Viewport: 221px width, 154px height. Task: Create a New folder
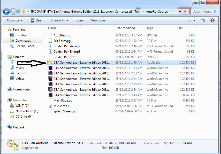point(98,20)
